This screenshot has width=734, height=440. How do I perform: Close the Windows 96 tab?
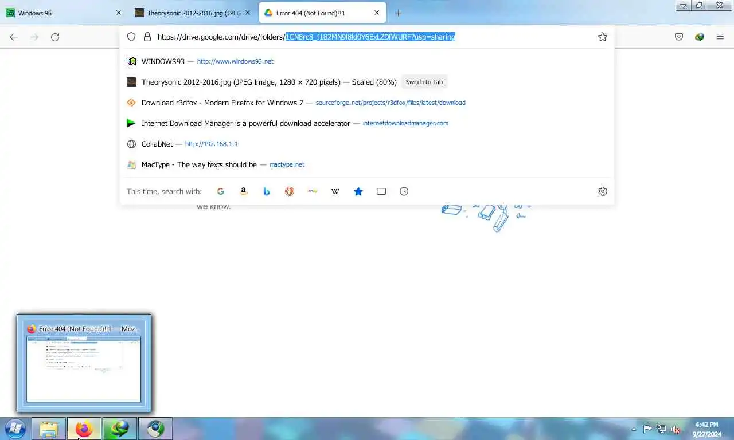click(119, 13)
